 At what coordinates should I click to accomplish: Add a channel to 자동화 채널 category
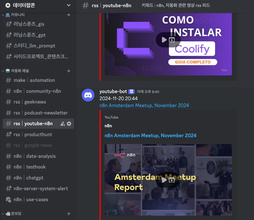tap(69, 71)
